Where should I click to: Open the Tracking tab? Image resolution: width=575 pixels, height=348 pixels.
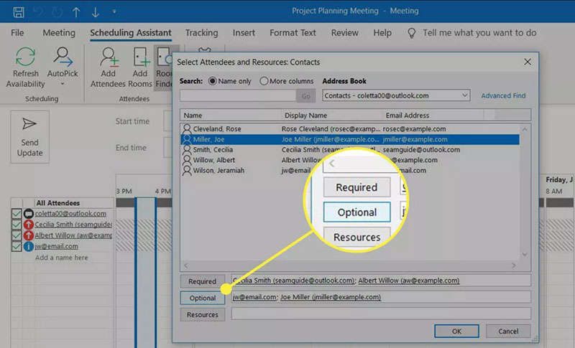click(x=201, y=33)
